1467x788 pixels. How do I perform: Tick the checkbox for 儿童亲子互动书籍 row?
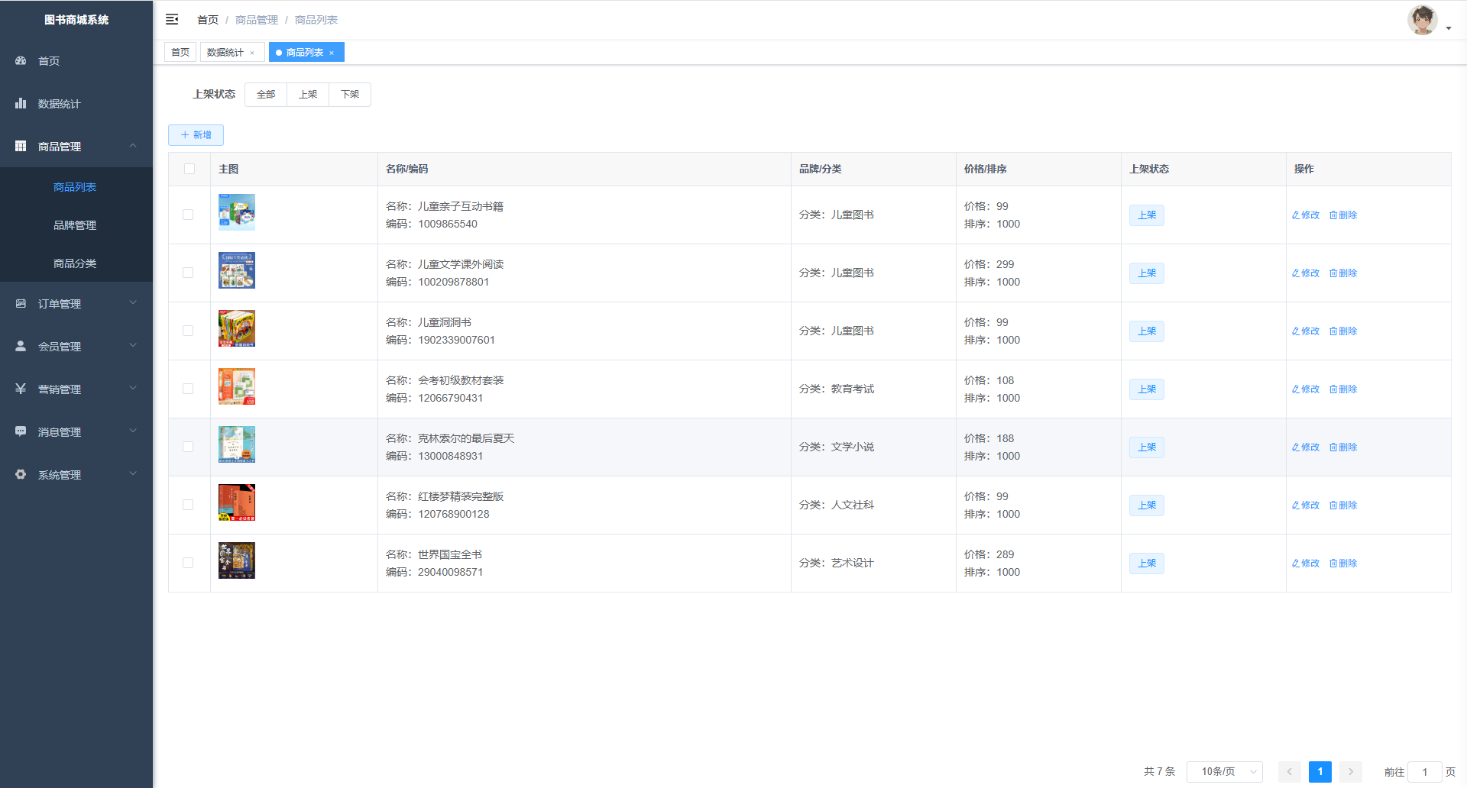(x=188, y=215)
